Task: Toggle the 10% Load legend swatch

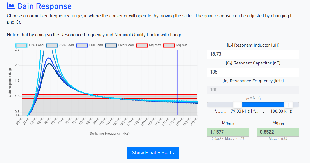Action: [21, 45]
